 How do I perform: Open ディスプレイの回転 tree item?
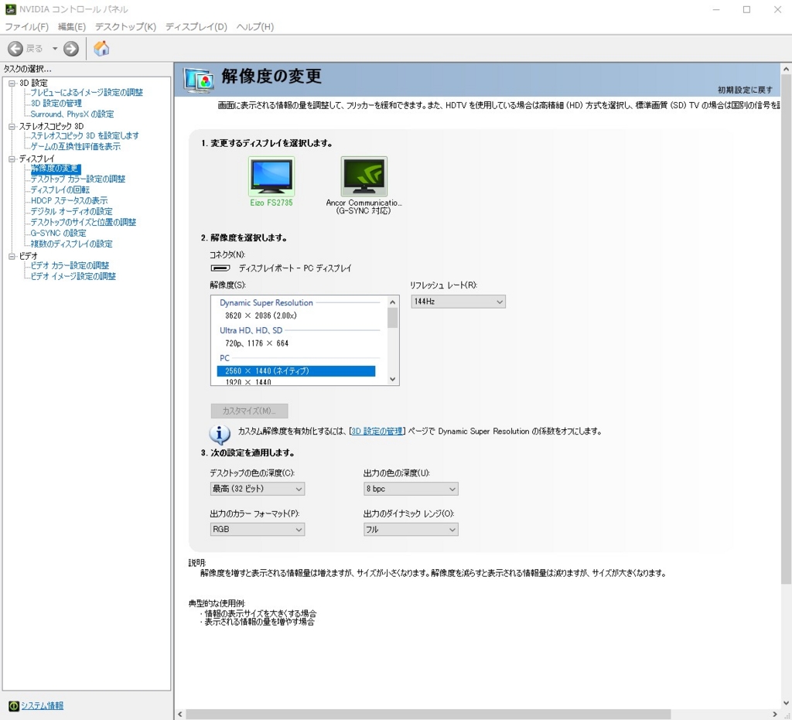pyautogui.click(x=60, y=189)
